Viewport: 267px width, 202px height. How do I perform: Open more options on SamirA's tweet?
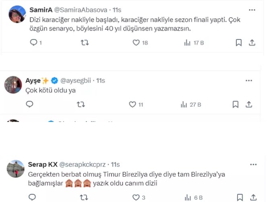252,9
